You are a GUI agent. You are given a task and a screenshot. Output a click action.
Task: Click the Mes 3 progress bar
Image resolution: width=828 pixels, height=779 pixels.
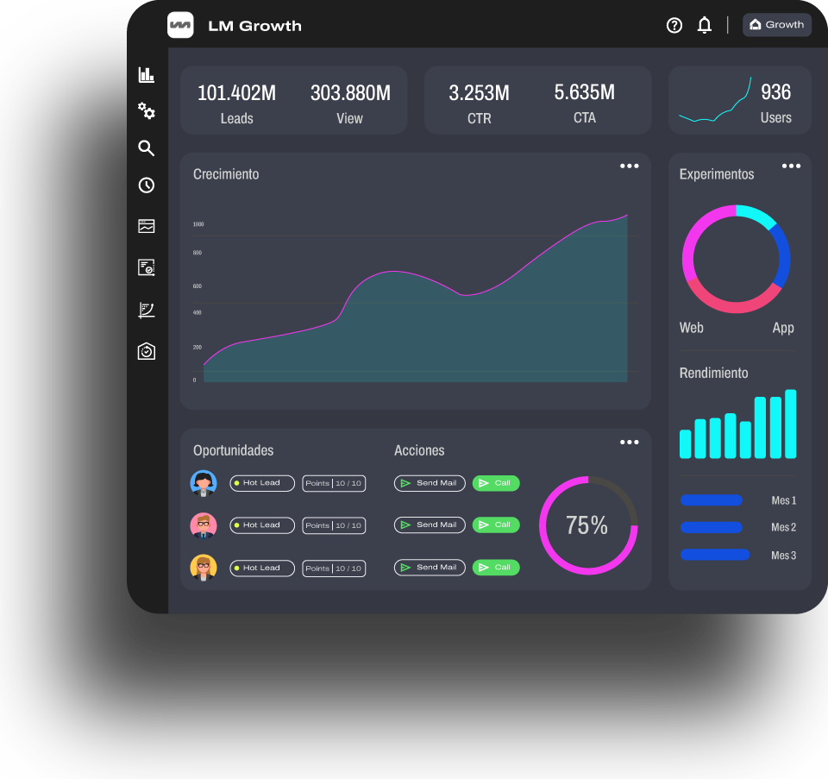pyautogui.click(x=715, y=555)
